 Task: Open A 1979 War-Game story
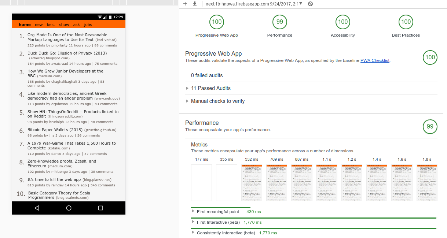click(72, 145)
